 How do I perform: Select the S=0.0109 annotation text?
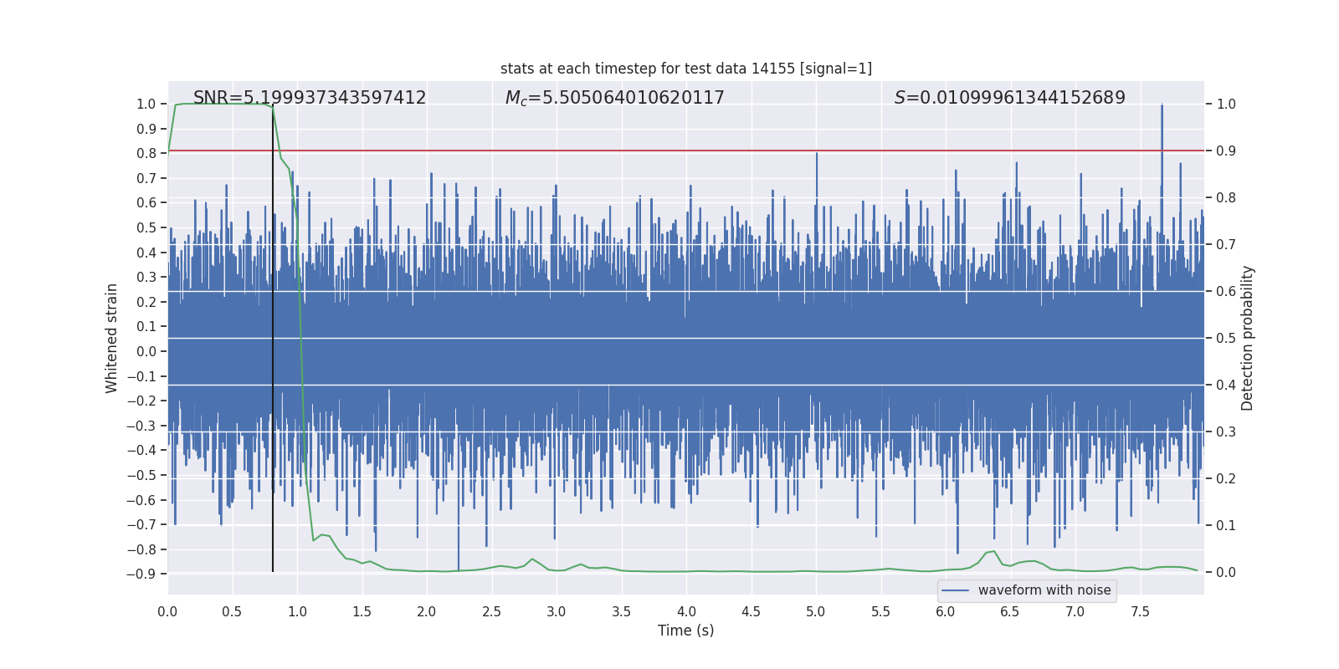pyautogui.click(x=1009, y=98)
